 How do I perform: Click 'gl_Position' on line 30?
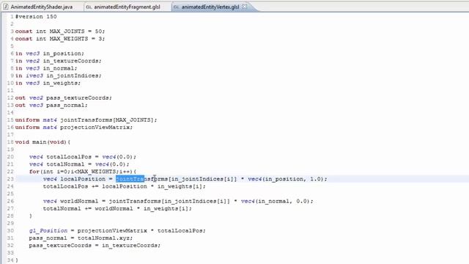(48, 231)
